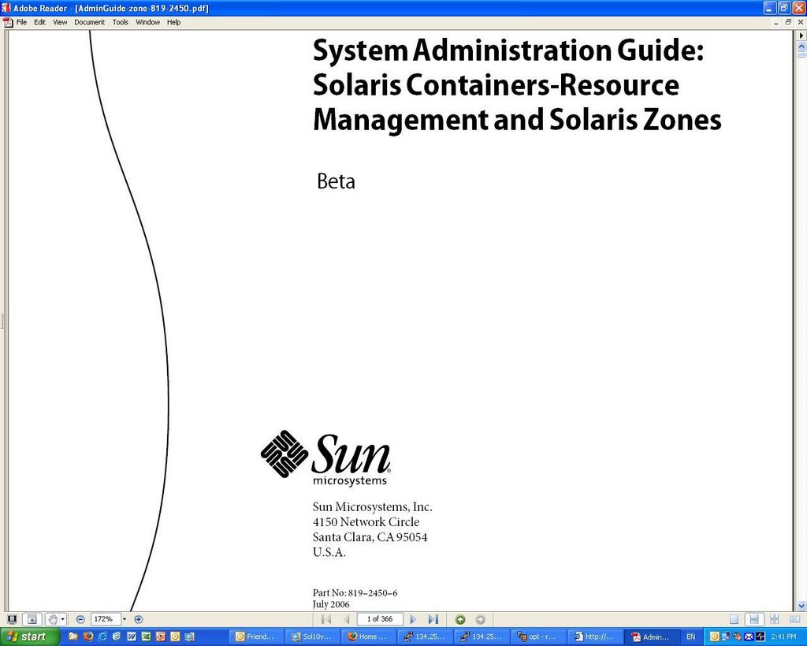
Task: Toggle full screen view monitor icon
Action: [x=12, y=619]
